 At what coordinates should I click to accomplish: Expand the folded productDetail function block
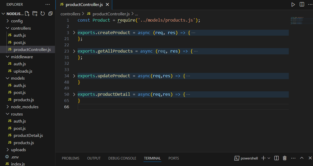pyautogui.click(x=74, y=94)
